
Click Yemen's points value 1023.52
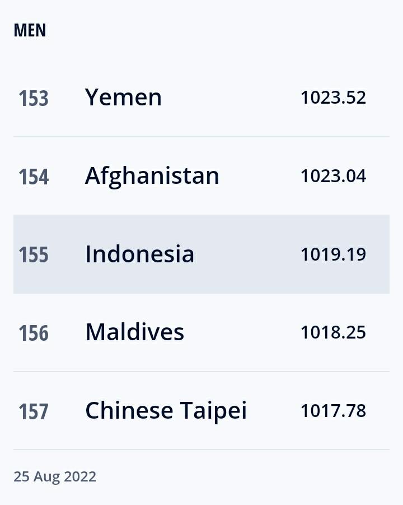[x=333, y=98]
